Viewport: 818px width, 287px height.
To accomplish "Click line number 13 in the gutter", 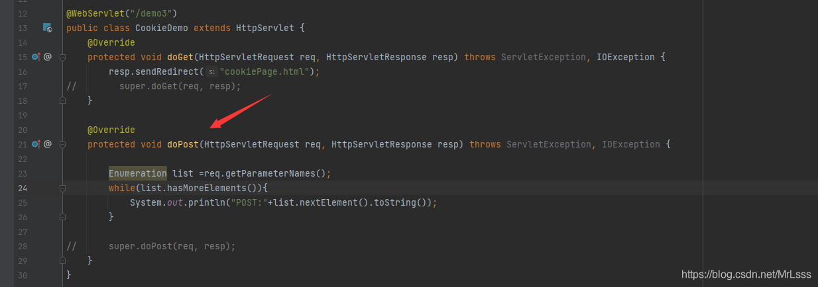I will [23, 28].
